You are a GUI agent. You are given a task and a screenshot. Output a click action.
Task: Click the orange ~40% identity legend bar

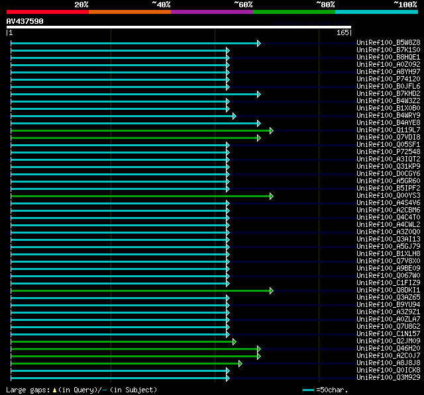pyautogui.click(x=130, y=12)
